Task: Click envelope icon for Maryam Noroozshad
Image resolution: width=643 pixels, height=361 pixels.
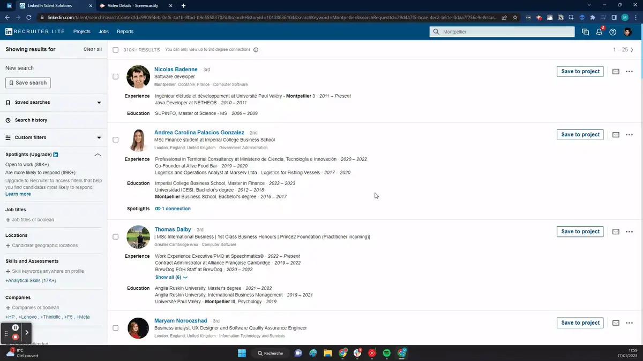Action: click(x=616, y=323)
